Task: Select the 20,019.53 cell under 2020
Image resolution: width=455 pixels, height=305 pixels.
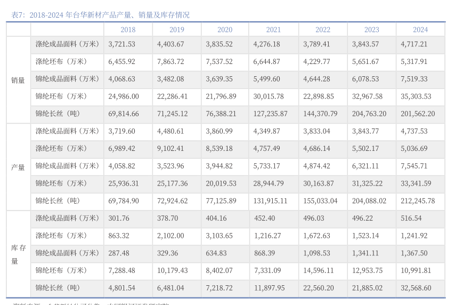Action: (x=221, y=183)
